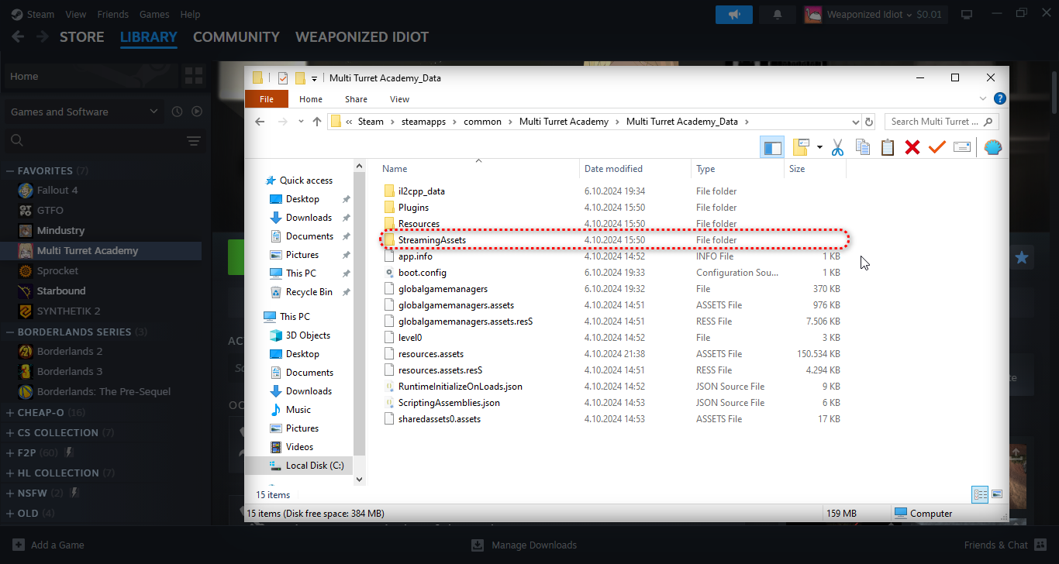Viewport: 1059px width, 564px height.
Task: Click the Paste clipboard icon in Explorer
Action: click(x=888, y=147)
